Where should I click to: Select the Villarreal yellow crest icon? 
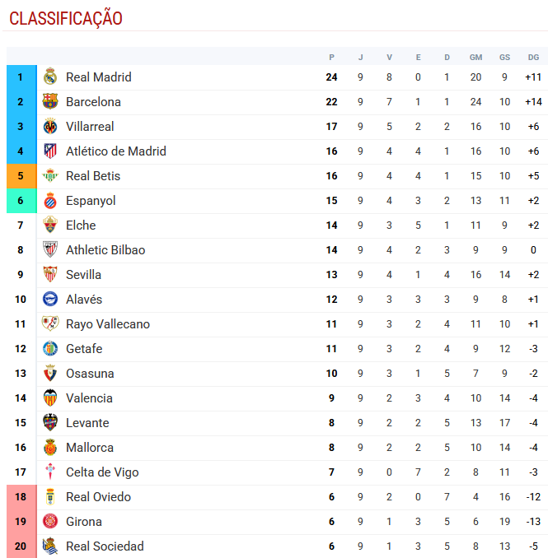pos(50,127)
